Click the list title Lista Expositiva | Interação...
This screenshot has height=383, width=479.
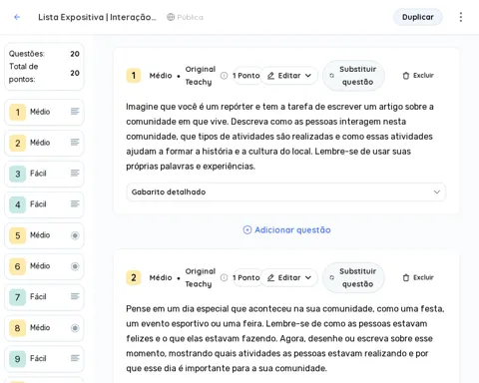tap(97, 17)
